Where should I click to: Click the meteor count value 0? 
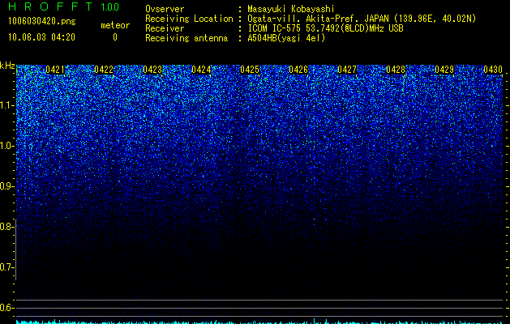click(x=115, y=37)
